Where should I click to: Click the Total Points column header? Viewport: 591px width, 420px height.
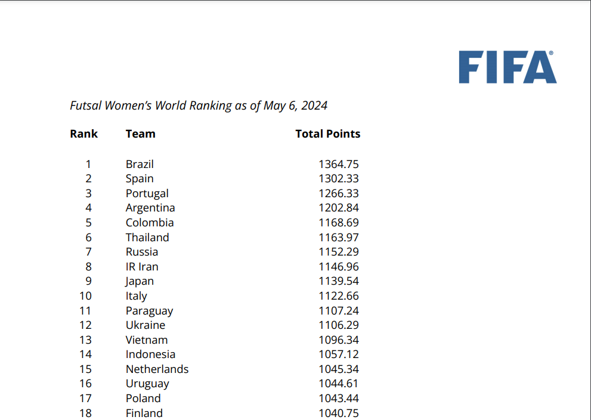[327, 134]
